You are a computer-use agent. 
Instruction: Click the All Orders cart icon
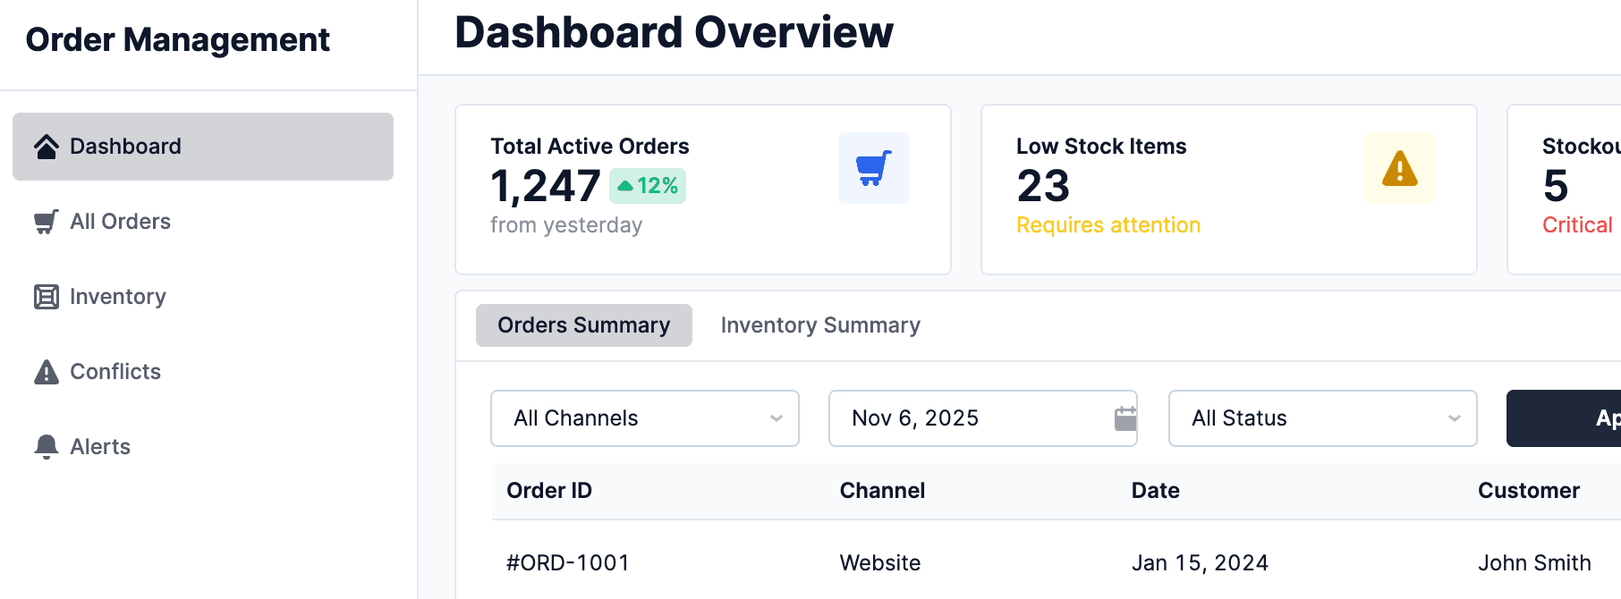(47, 222)
